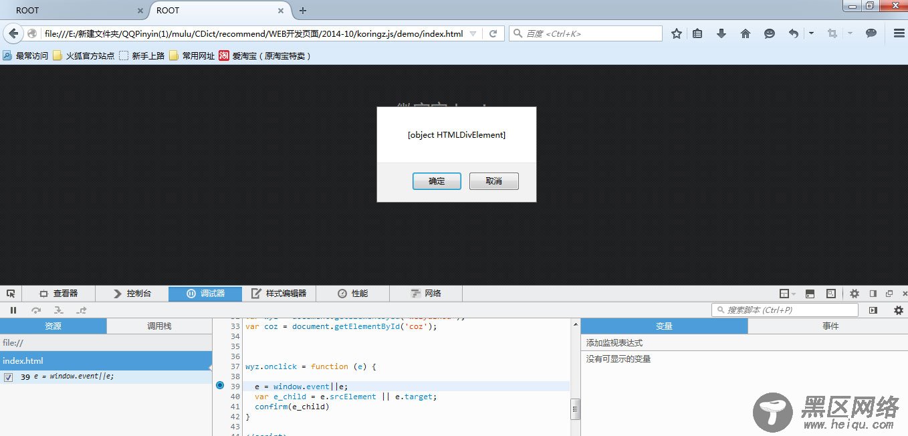Image resolution: width=908 pixels, height=436 pixels.
Task: Open the dropdown next to the undo arrow
Action: pyautogui.click(x=811, y=33)
